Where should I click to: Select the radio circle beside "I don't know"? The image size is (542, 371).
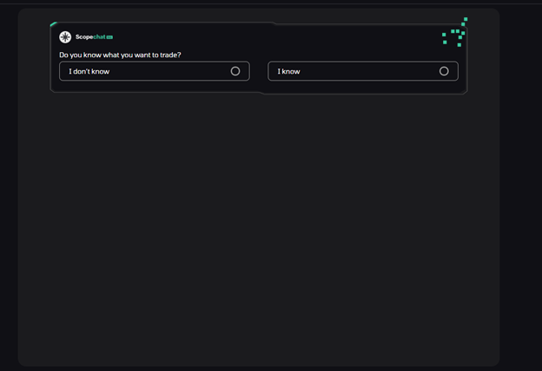pyautogui.click(x=235, y=71)
